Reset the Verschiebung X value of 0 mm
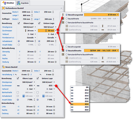The width and height of the screenshot is (133, 119). pos(28,75)
